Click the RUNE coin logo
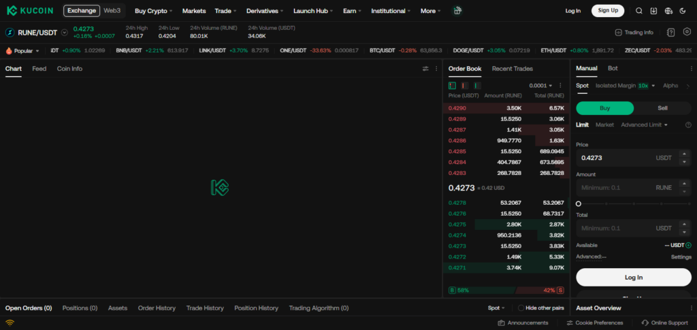The height and width of the screenshot is (330, 697). pos(10,33)
